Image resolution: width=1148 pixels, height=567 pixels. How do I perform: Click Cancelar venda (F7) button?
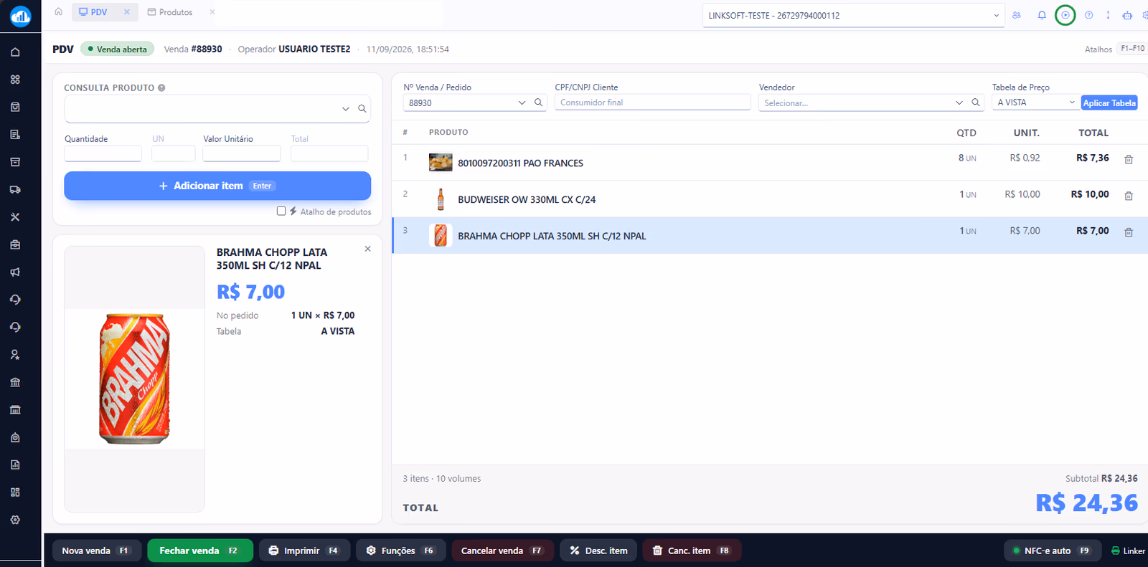click(x=502, y=551)
